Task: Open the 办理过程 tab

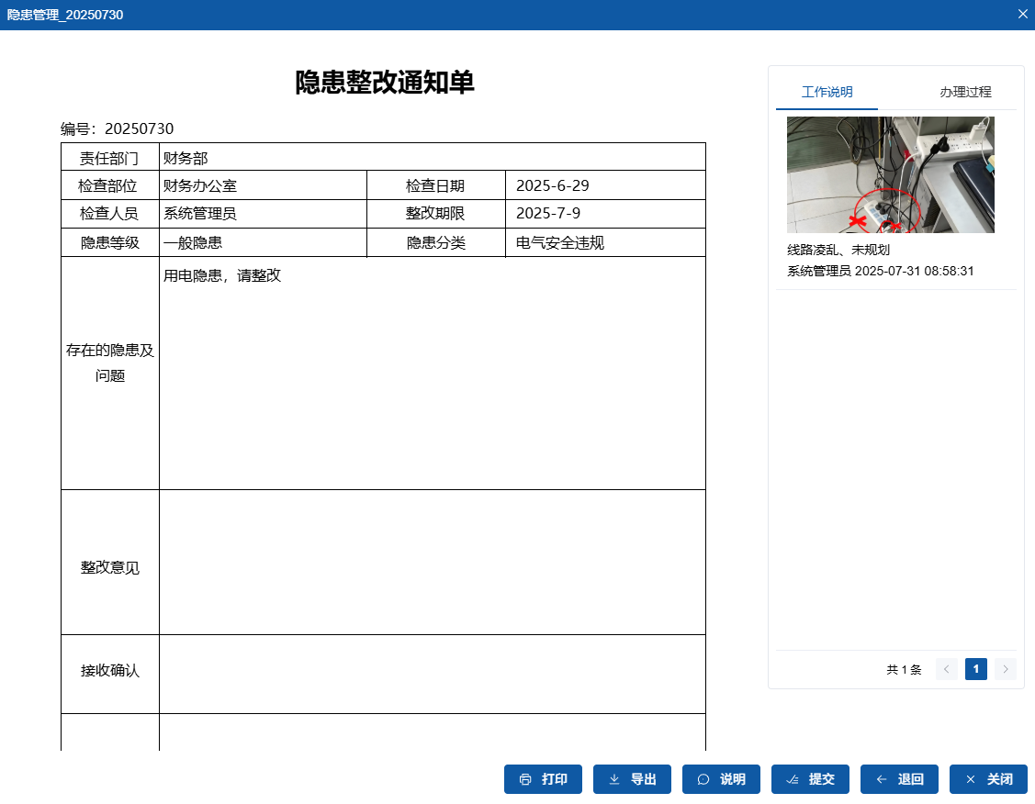Action: 965,92
